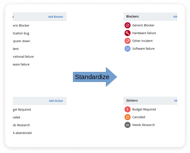
Task: Select Generic Blocker label in right panel
Action: click(x=143, y=25)
